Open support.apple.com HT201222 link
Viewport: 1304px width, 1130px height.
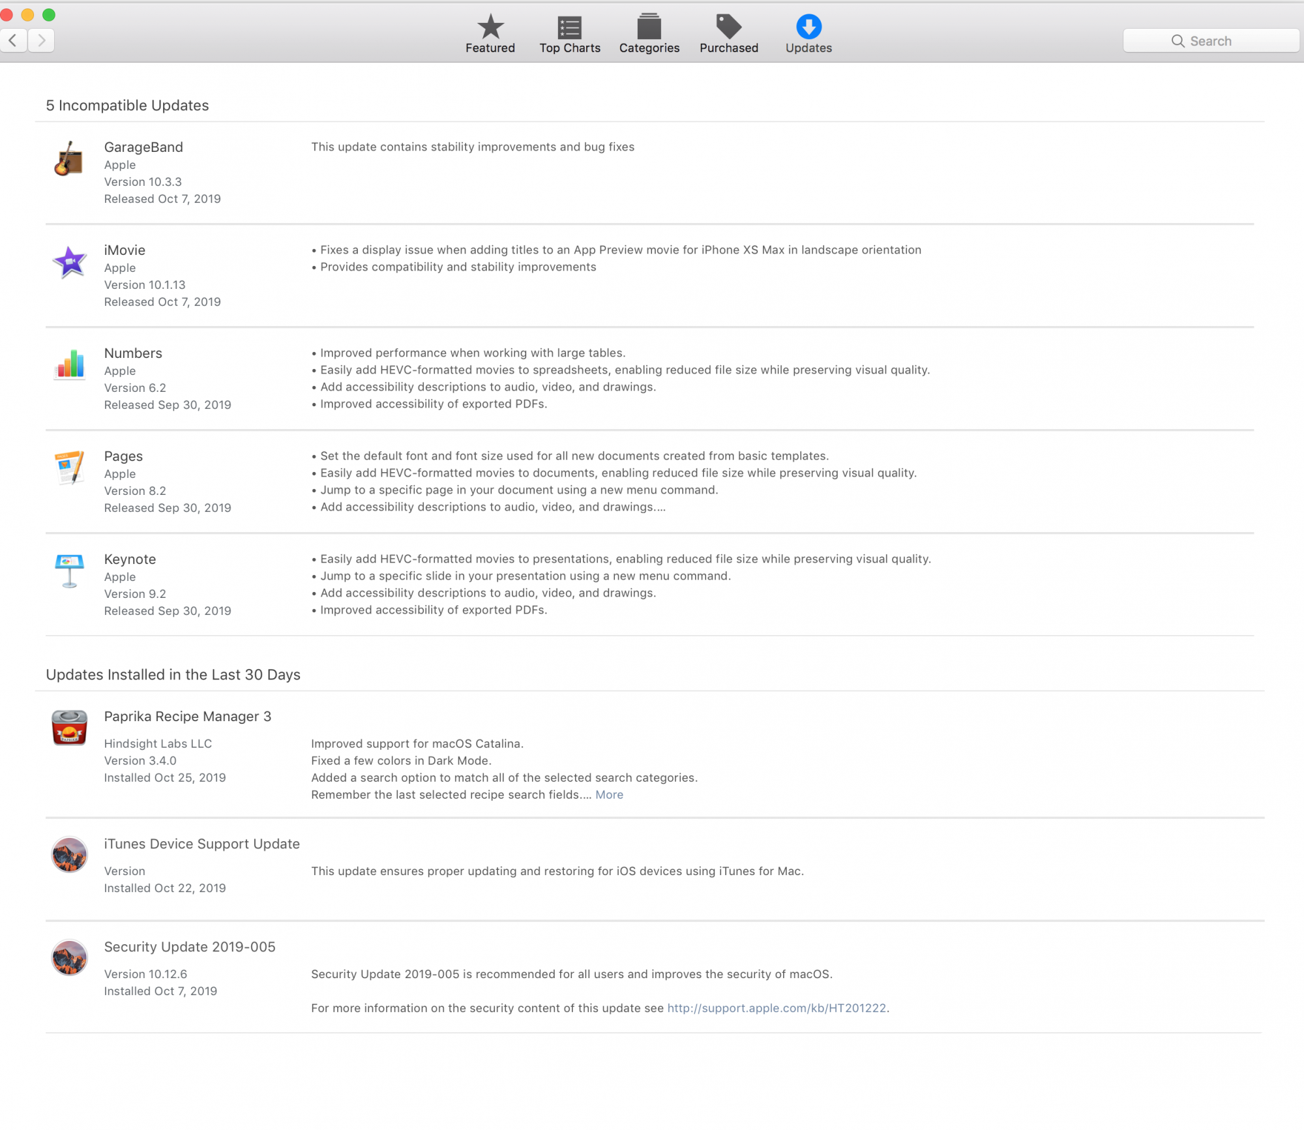tap(777, 1008)
